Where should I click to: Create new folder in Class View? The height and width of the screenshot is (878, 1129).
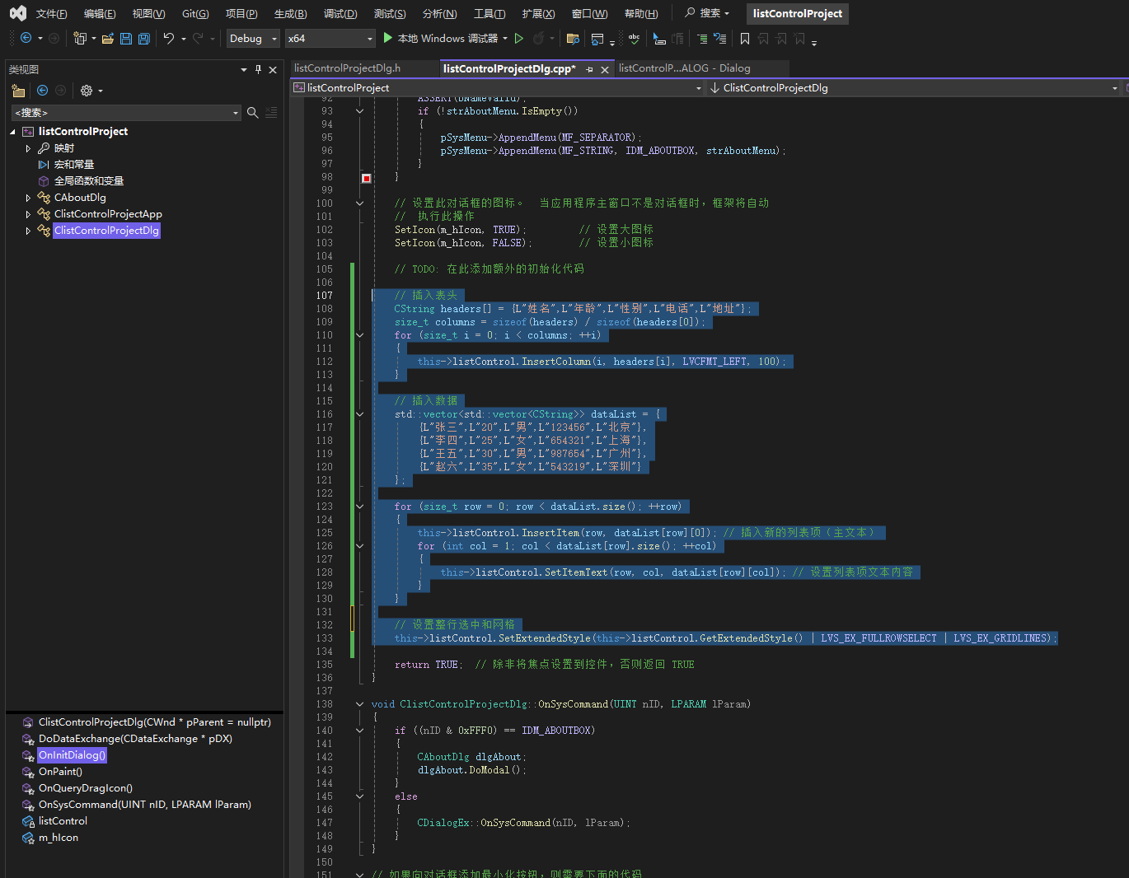click(x=18, y=91)
